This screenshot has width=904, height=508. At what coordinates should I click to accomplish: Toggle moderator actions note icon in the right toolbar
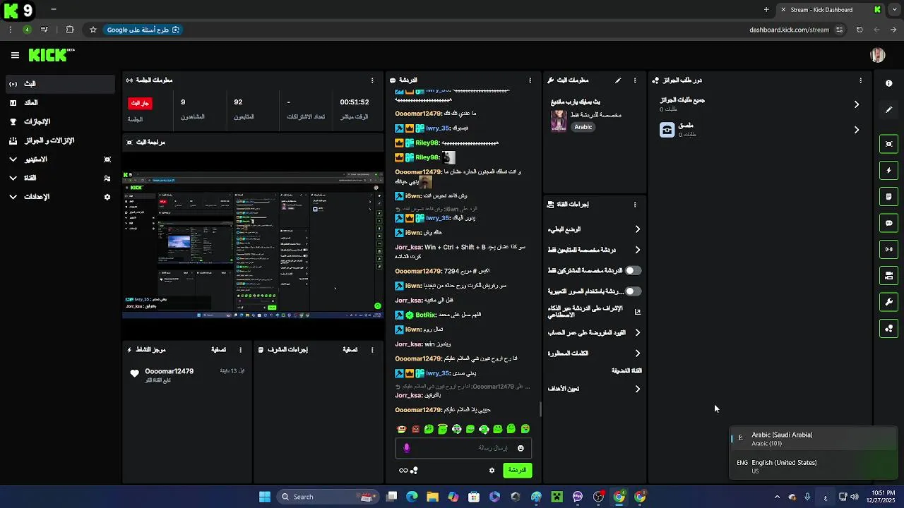[x=889, y=197]
